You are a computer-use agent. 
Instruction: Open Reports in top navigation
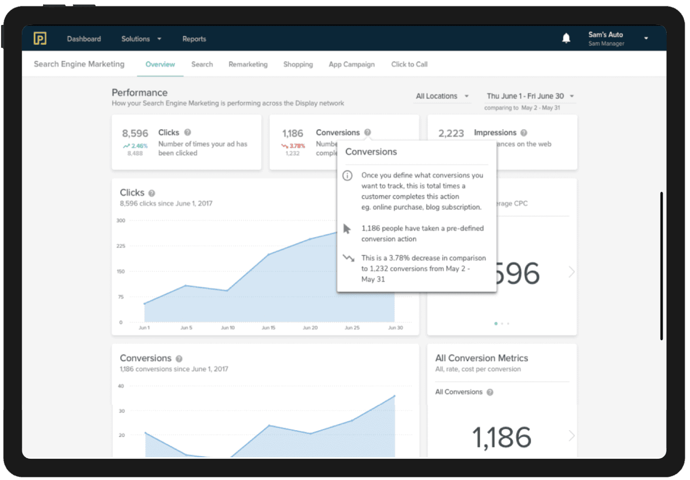click(x=194, y=39)
